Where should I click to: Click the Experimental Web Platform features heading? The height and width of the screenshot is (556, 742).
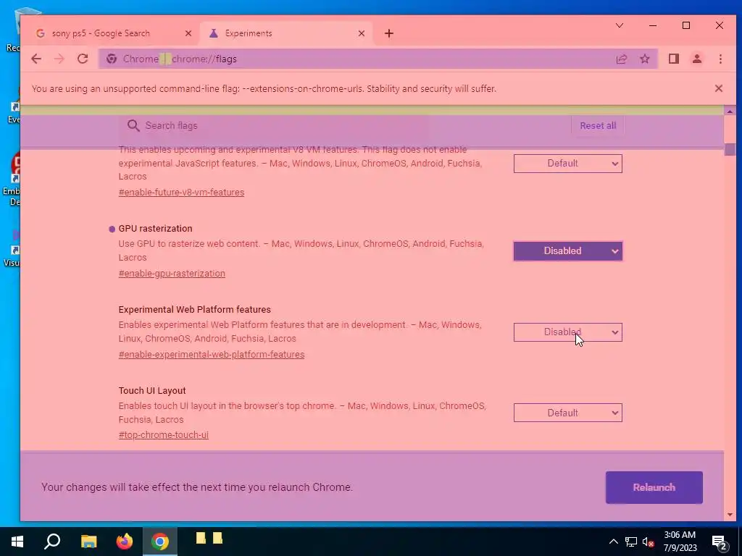pyautogui.click(x=194, y=310)
